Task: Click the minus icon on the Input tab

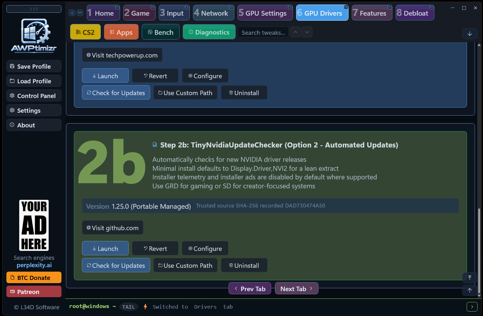Action: (187, 7)
